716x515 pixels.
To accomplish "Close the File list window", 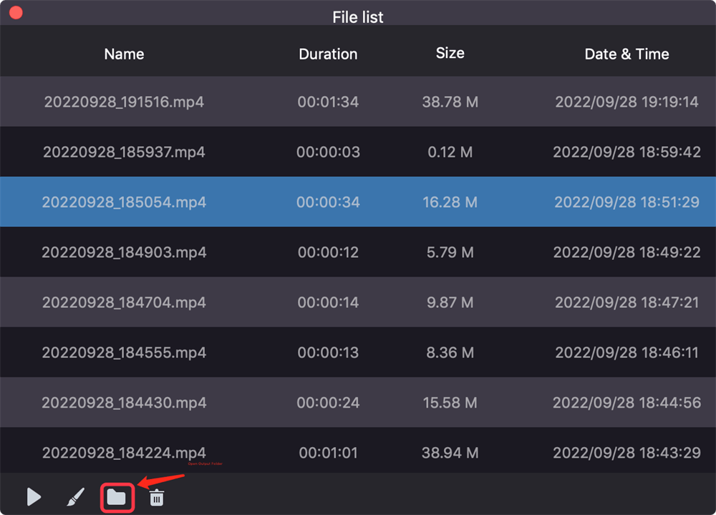I will click(x=15, y=13).
